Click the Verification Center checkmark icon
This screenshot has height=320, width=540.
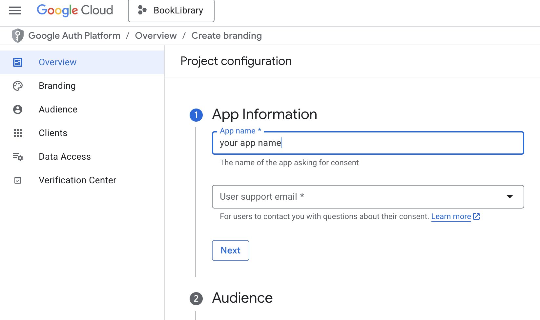[x=18, y=180]
